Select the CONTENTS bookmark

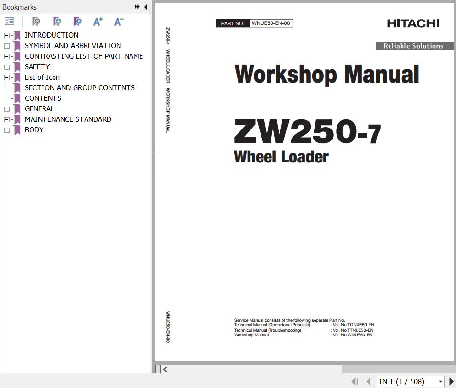[43, 98]
